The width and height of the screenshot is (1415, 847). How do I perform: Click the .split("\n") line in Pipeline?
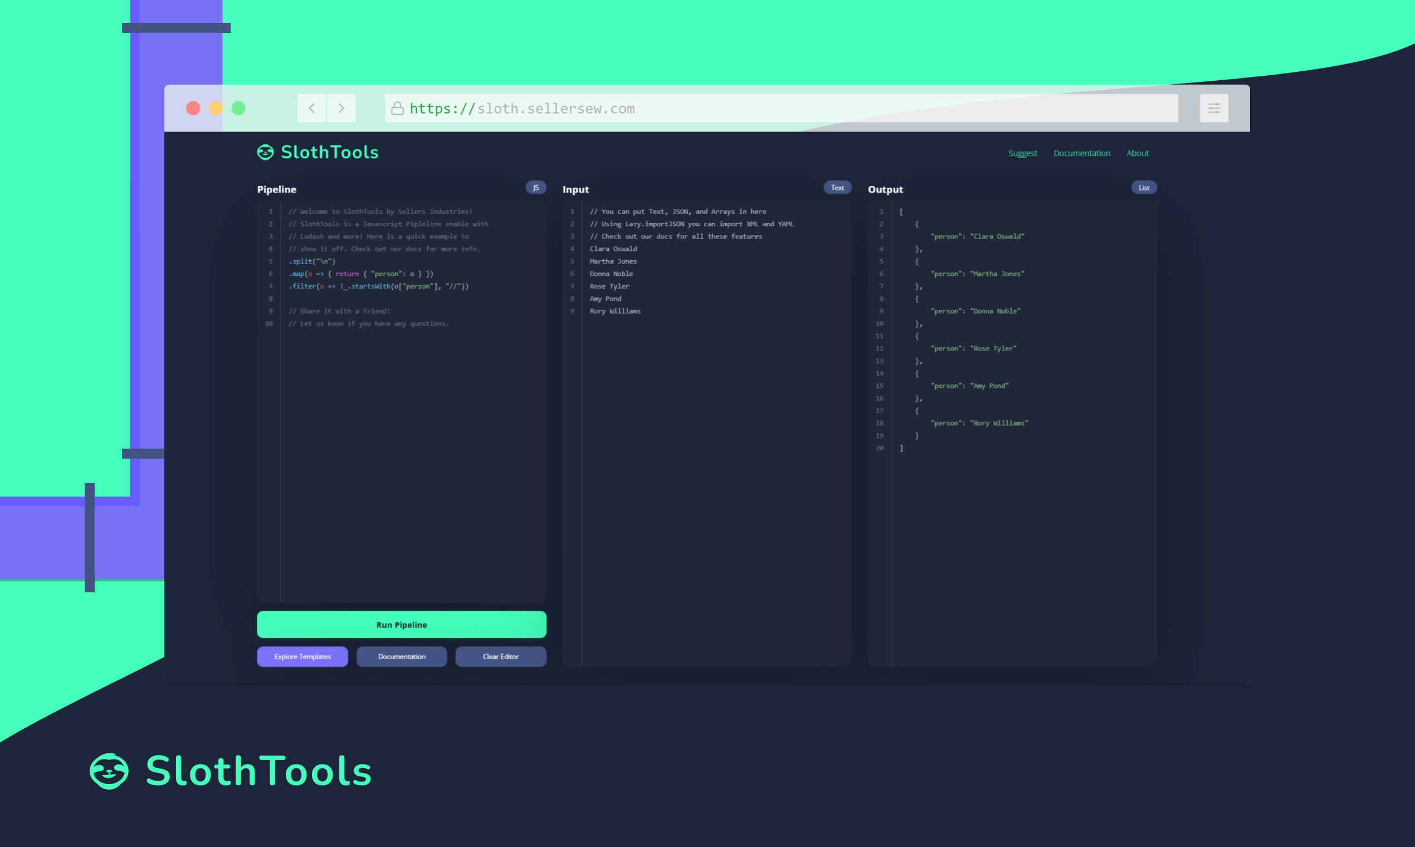pyautogui.click(x=312, y=261)
